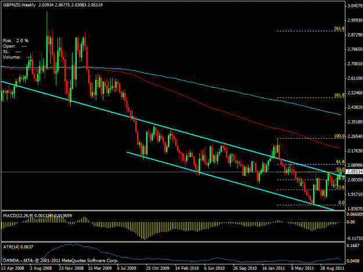
Task: Click the 14 Feb 2010 date label
Action: (187, 269)
